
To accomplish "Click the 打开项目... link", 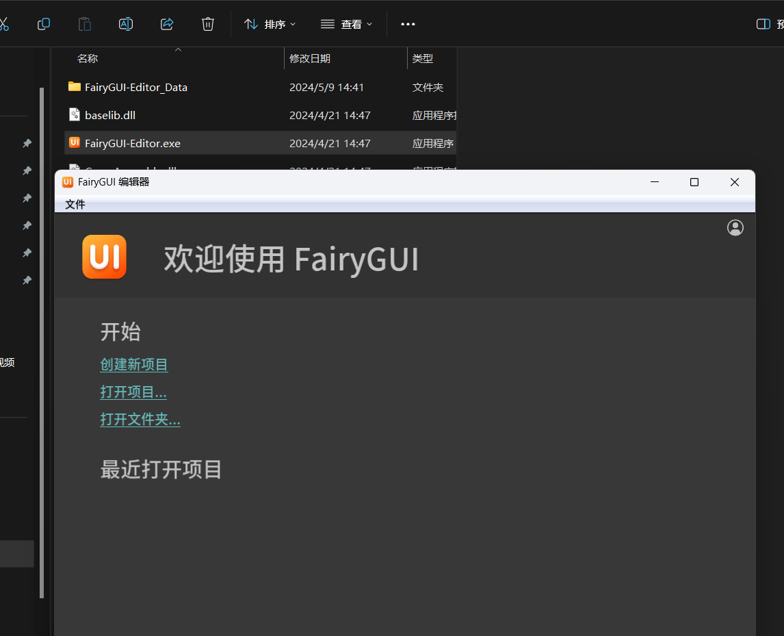I will (x=133, y=392).
